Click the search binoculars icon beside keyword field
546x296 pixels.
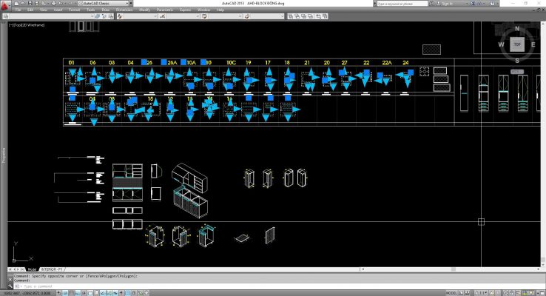click(428, 3)
